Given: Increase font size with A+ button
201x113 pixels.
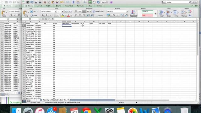Looking at the screenshot, I should (x=66, y=12).
